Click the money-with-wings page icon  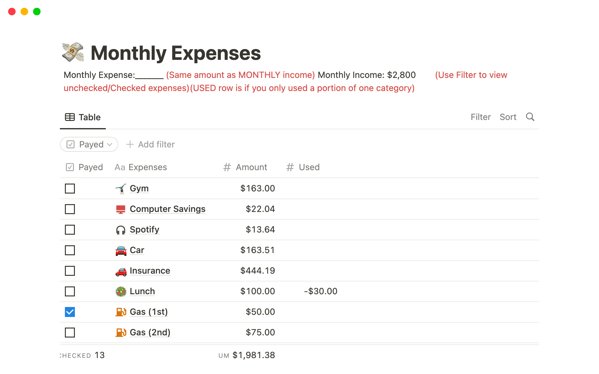(73, 52)
